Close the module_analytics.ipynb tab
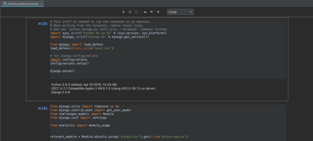 click(x=41, y=4)
